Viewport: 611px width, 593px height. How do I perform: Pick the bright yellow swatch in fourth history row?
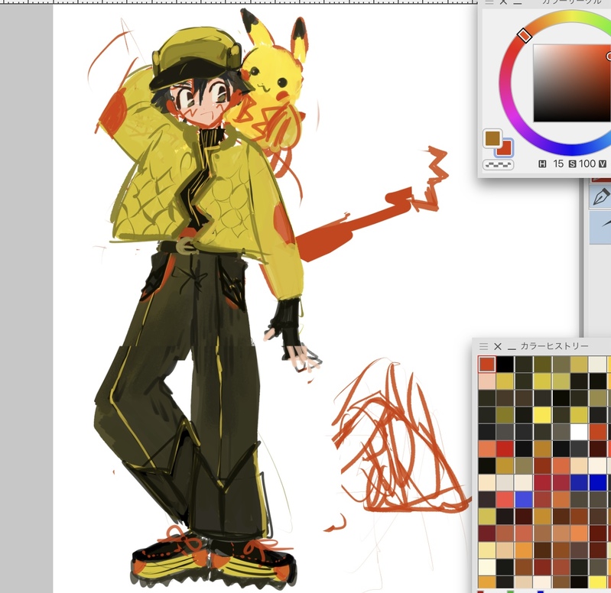click(x=541, y=415)
